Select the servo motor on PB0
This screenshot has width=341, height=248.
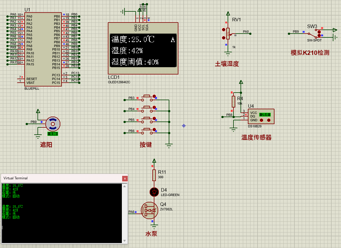tap(53, 124)
